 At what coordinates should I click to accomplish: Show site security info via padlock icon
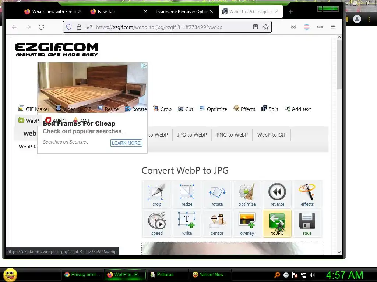click(x=79, y=27)
